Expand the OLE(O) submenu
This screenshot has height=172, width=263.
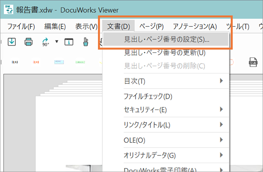(166, 140)
